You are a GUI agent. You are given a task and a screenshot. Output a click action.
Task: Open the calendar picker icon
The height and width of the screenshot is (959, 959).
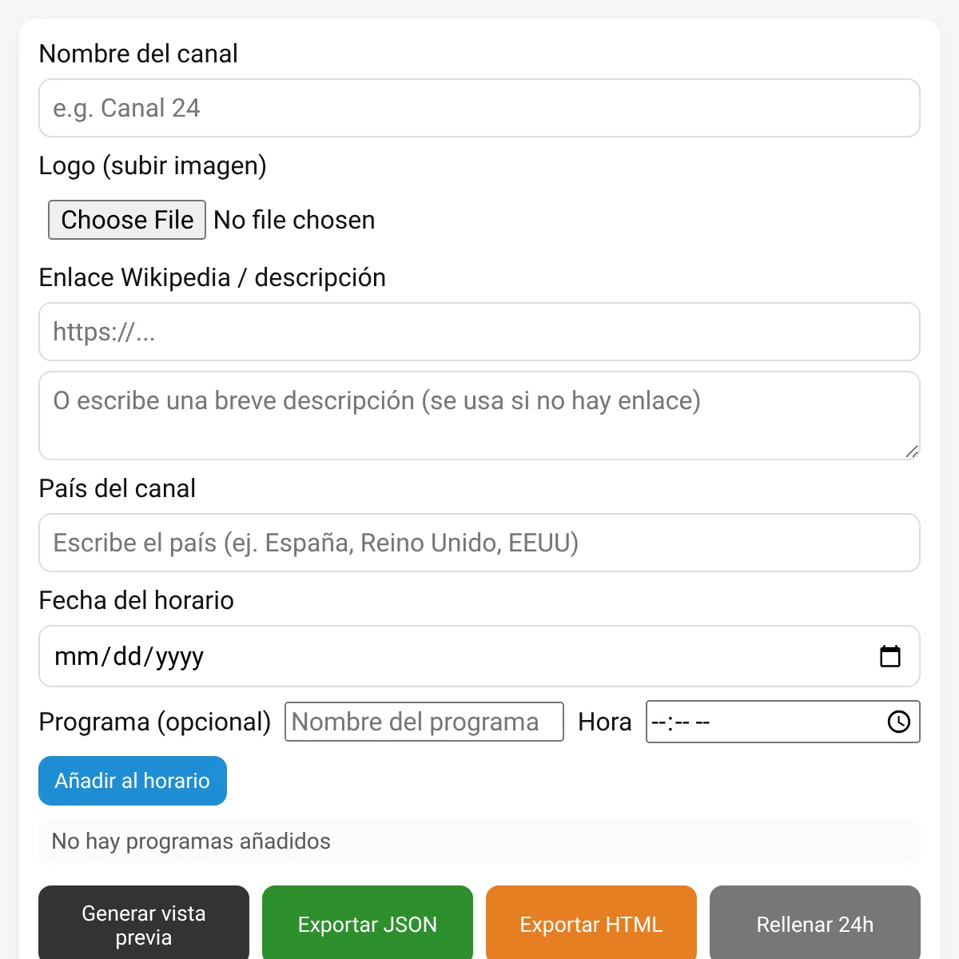[x=889, y=656]
